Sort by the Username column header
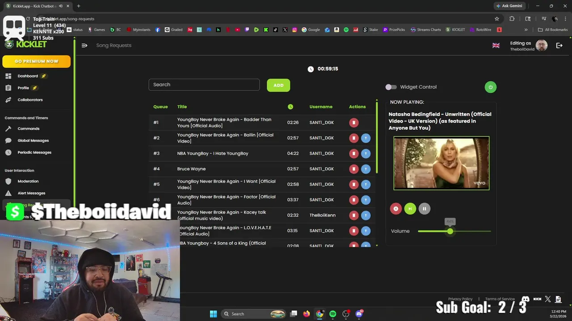This screenshot has height=321, width=572. coord(321,107)
